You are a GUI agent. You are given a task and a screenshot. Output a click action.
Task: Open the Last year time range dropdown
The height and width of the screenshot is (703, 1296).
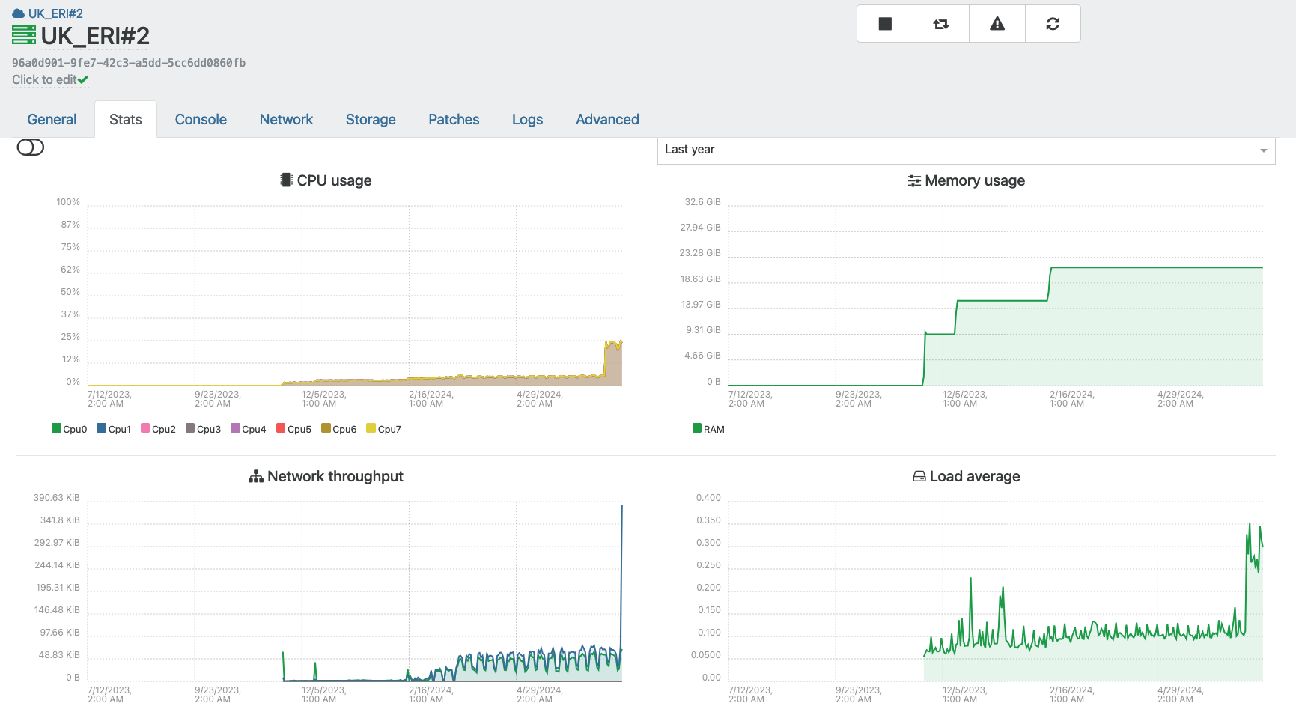(966, 150)
